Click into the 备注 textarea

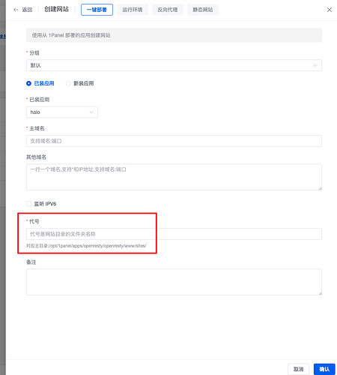click(x=174, y=282)
